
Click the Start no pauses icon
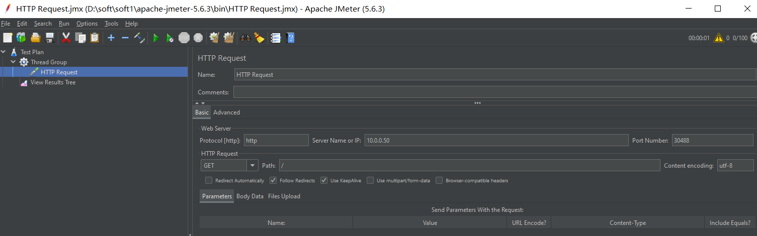[x=170, y=38]
